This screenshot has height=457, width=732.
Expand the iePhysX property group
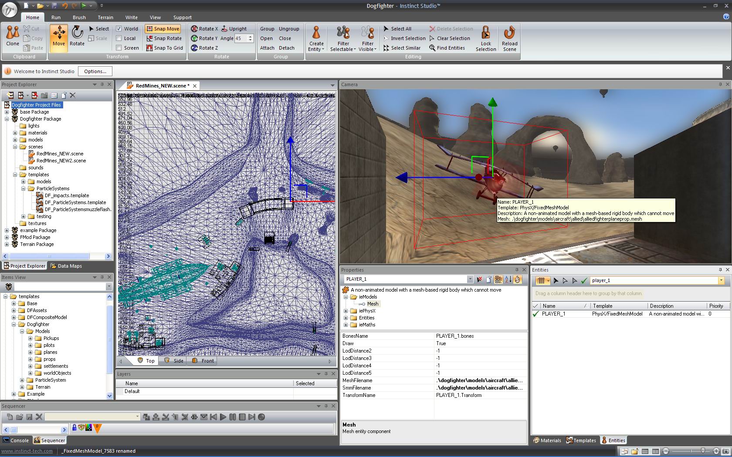pos(346,311)
